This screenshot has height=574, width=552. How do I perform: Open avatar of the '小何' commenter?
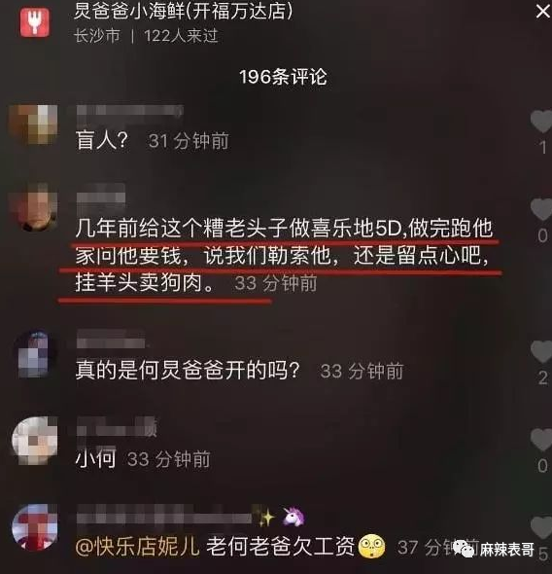[34, 441]
